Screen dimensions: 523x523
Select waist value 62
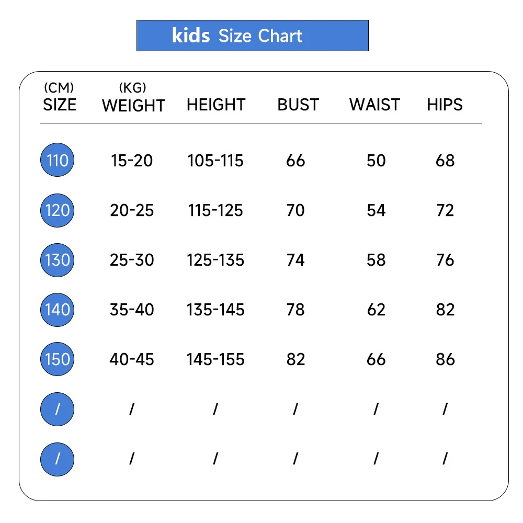(x=376, y=310)
